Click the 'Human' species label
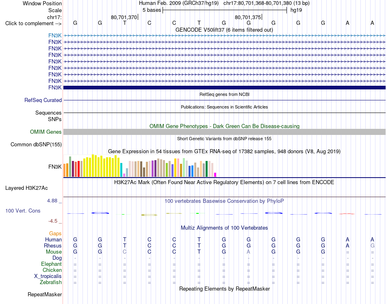The height and width of the screenshot is (304, 386). click(x=53, y=239)
